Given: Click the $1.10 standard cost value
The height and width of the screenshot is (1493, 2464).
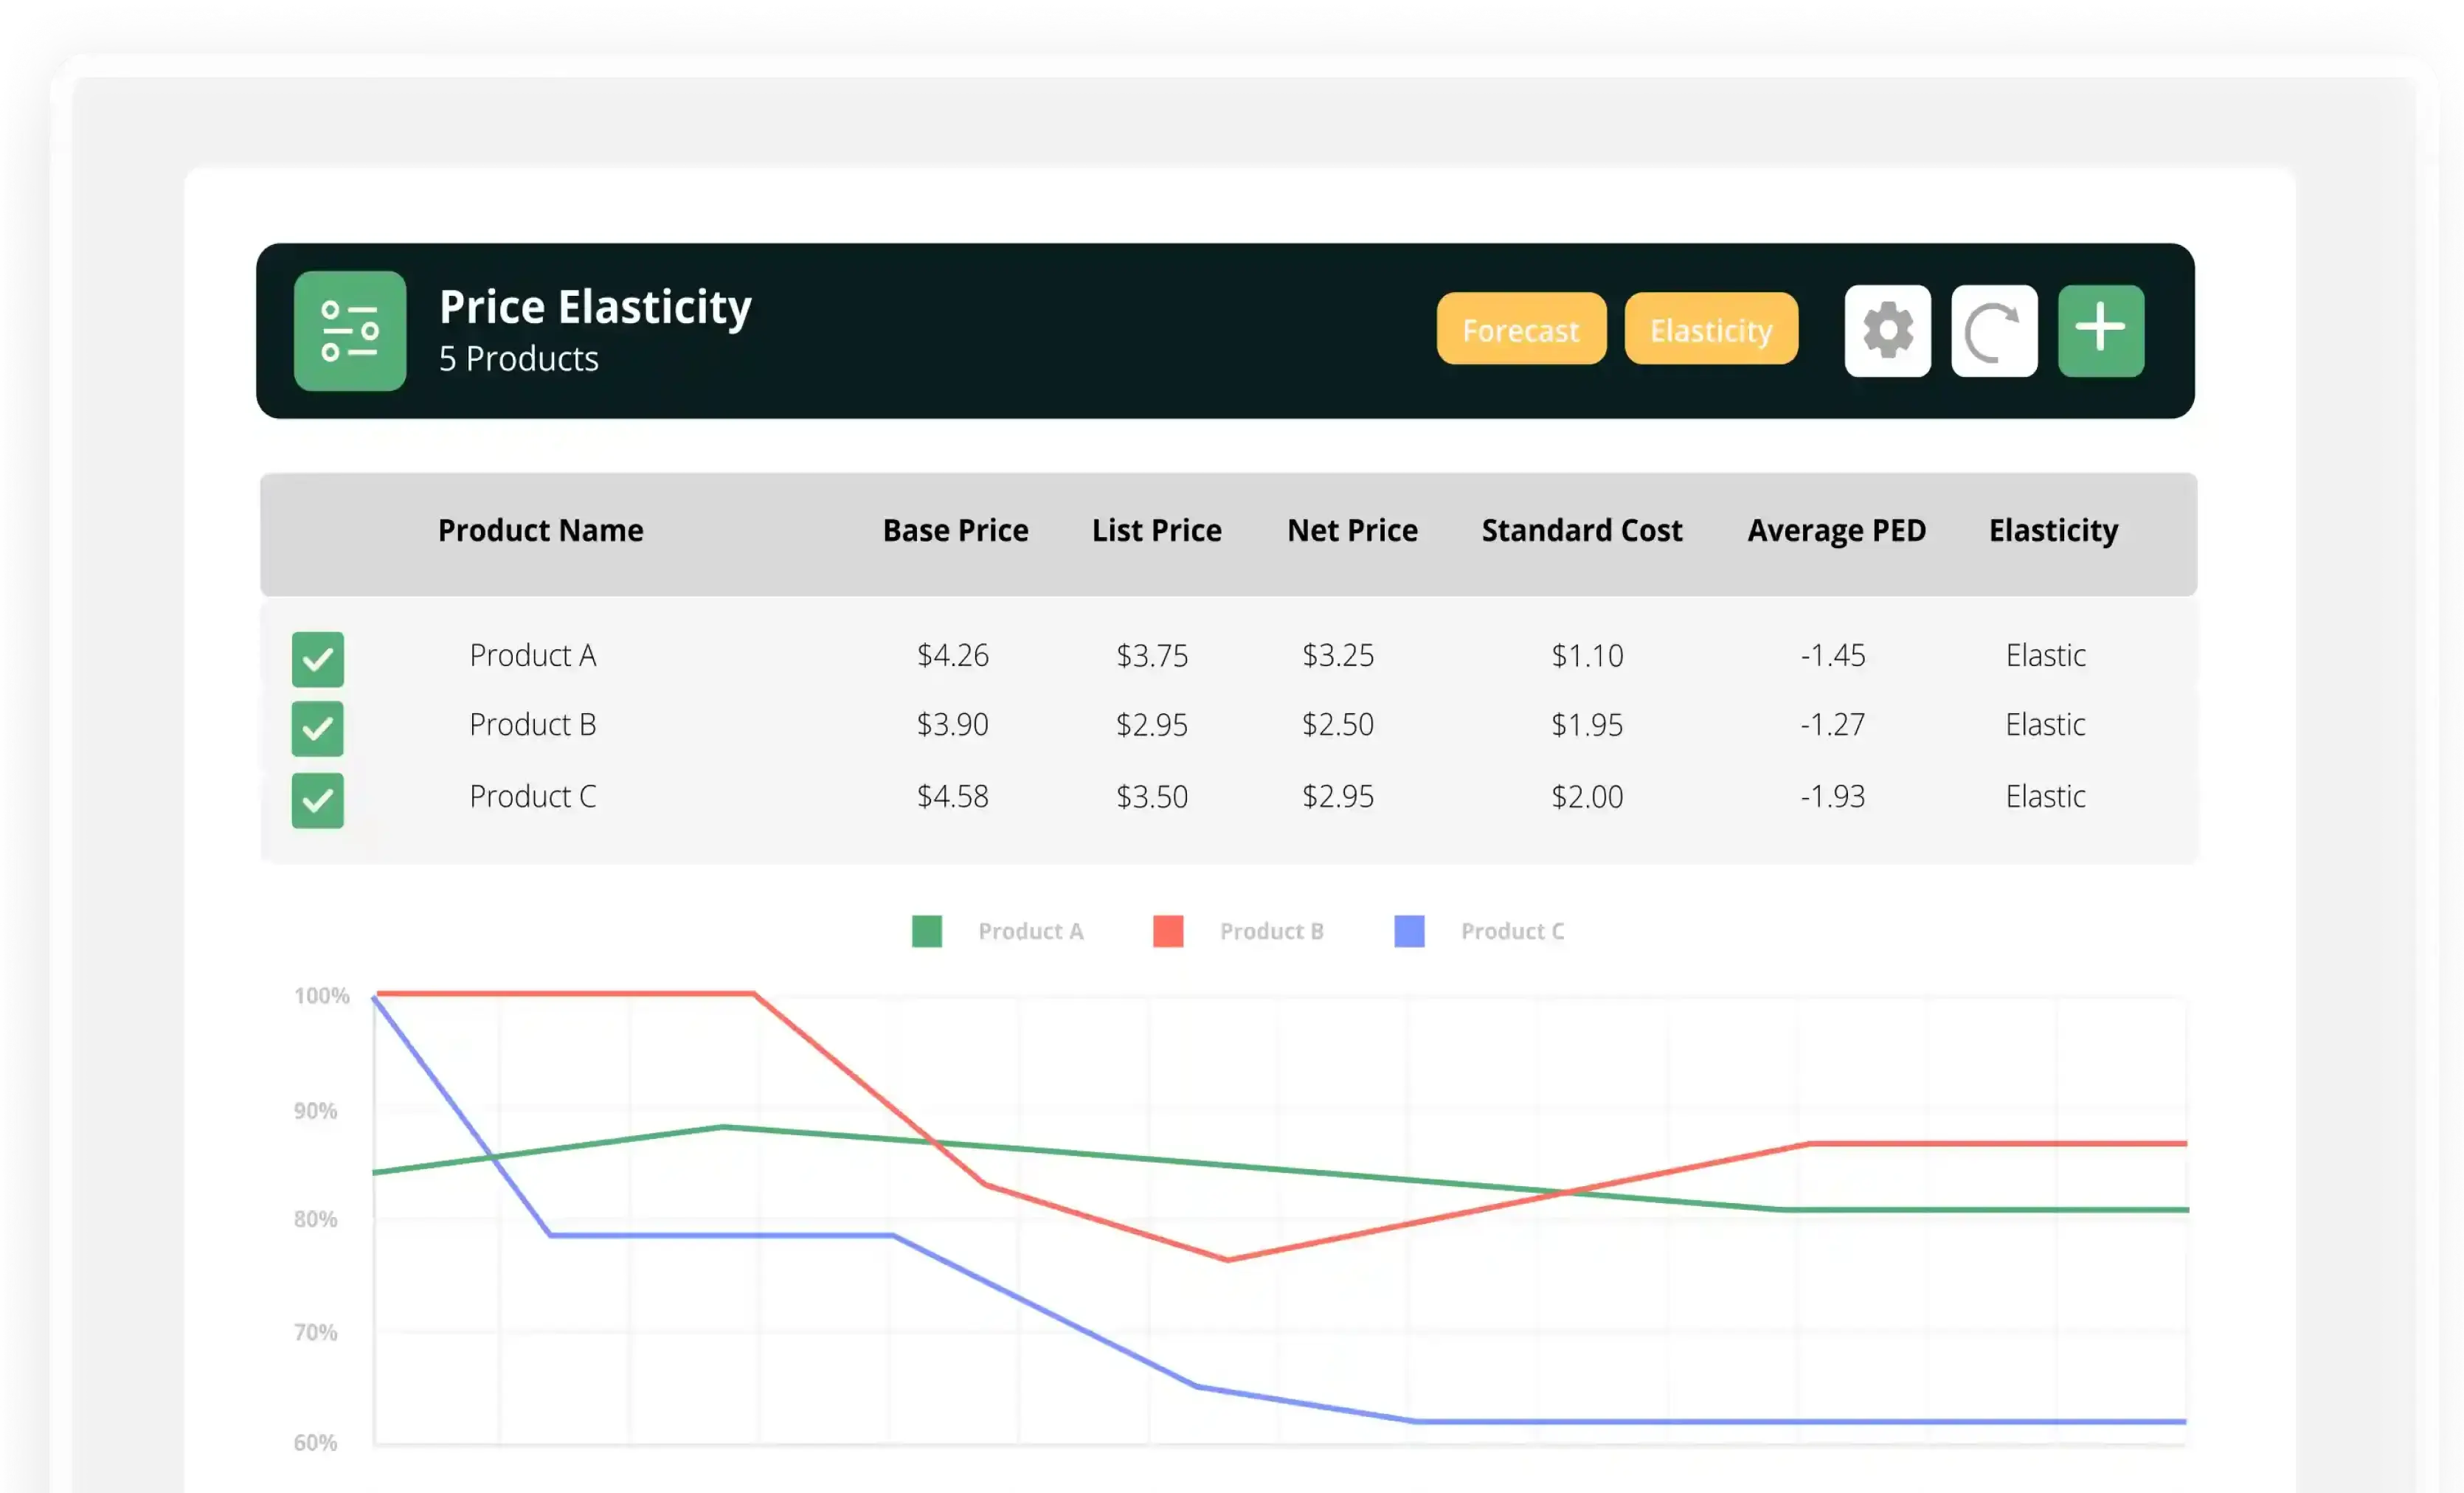Looking at the screenshot, I should pos(1587,655).
